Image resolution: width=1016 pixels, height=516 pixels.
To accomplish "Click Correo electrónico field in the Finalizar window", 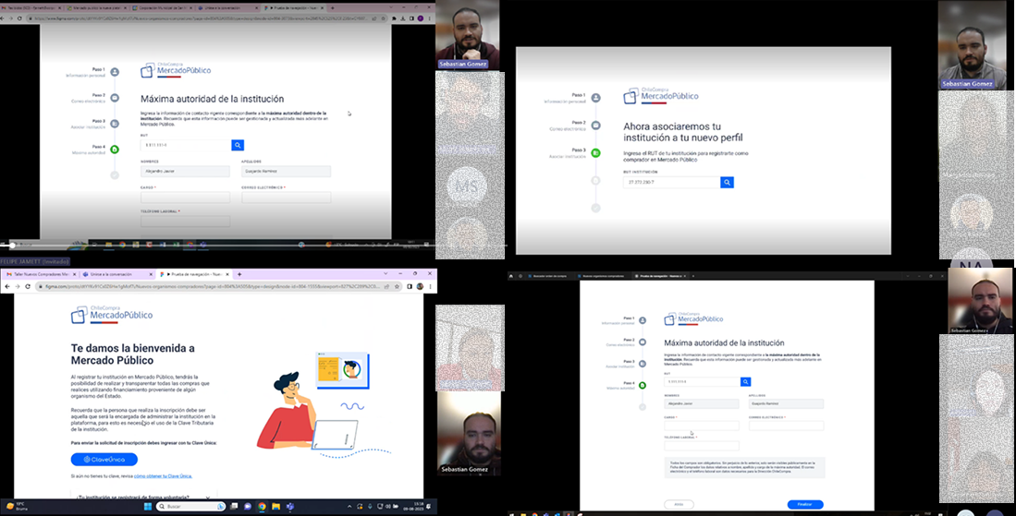I will (x=786, y=426).
